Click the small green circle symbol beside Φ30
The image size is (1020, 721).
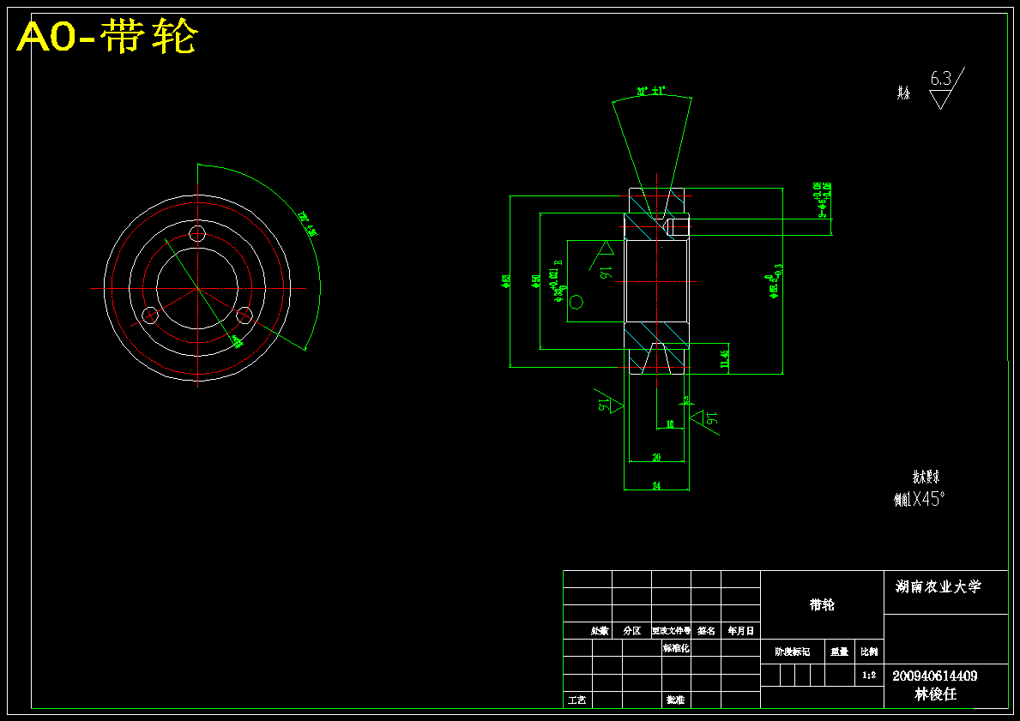(576, 302)
